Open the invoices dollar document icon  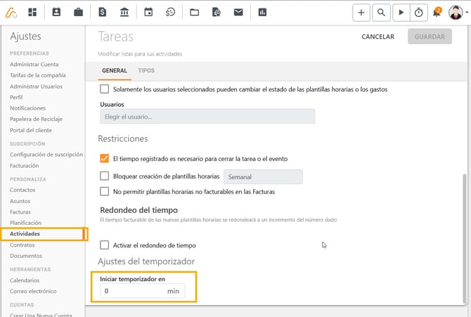pyautogui.click(x=103, y=13)
